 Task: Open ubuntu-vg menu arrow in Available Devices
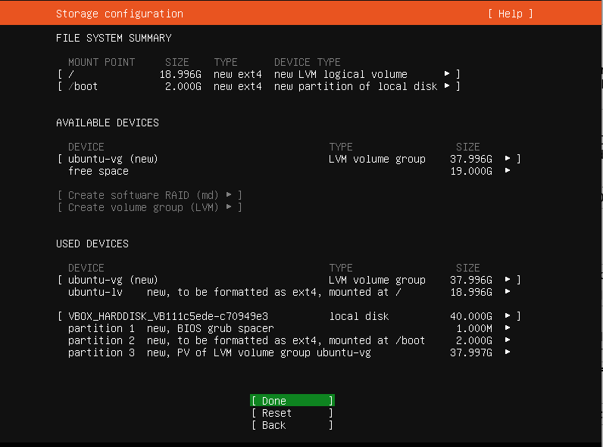click(508, 159)
